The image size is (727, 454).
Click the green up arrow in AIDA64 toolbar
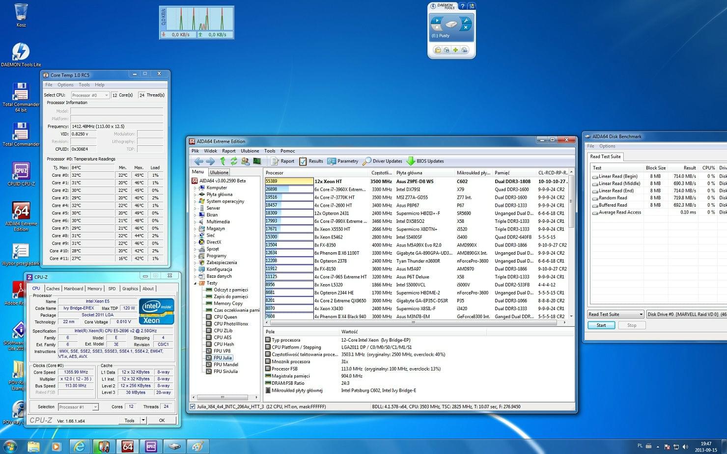(223, 161)
